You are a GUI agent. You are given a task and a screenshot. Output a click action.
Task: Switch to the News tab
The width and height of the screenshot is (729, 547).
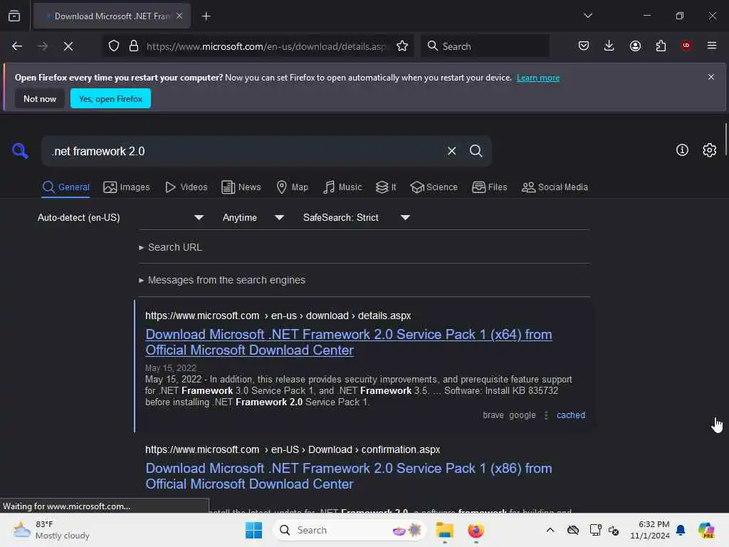point(241,187)
